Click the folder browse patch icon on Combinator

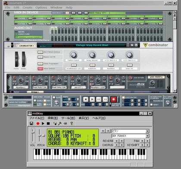132,45
